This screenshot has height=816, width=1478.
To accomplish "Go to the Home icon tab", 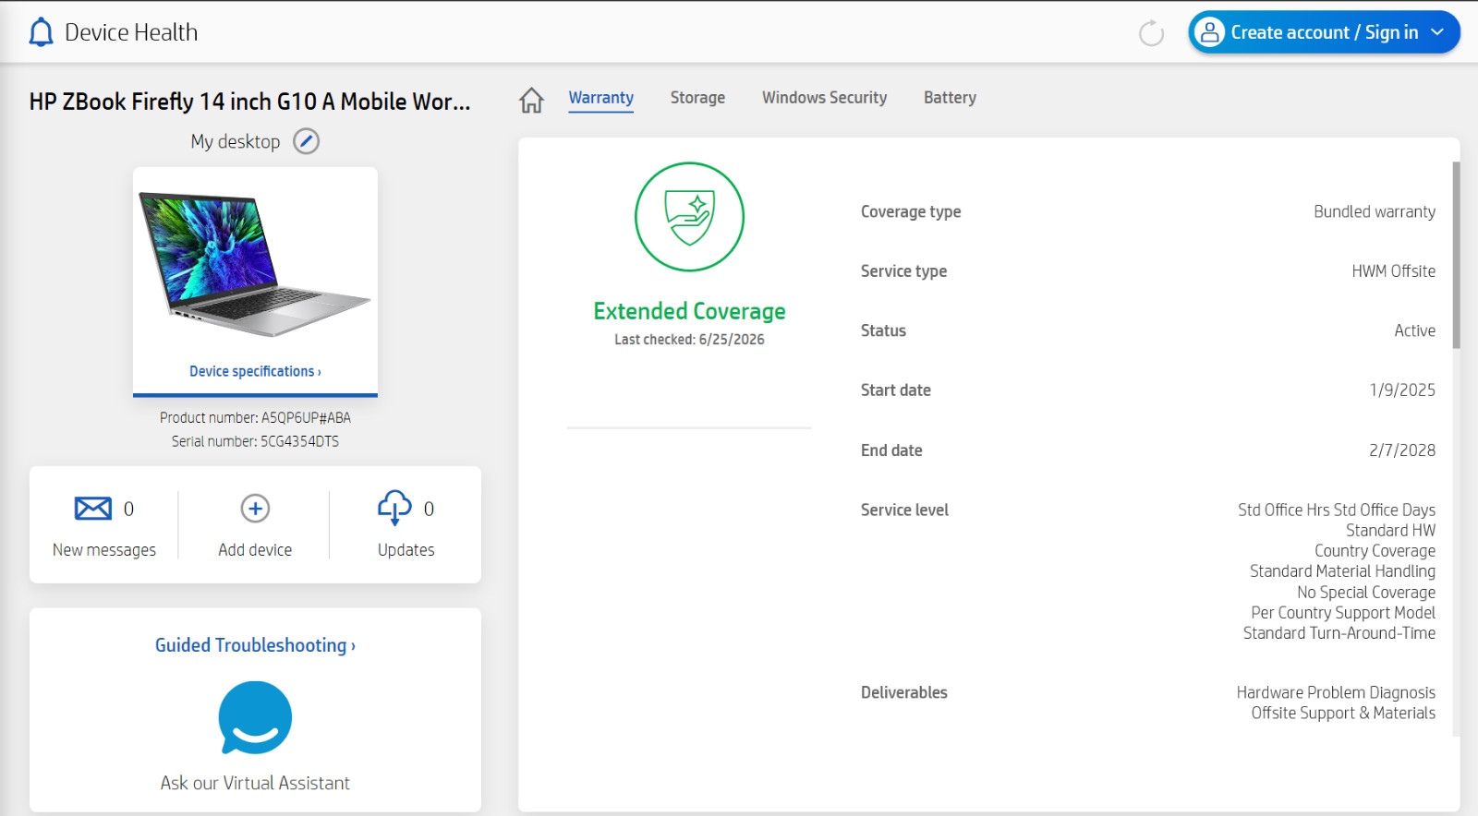I will click(531, 100).
